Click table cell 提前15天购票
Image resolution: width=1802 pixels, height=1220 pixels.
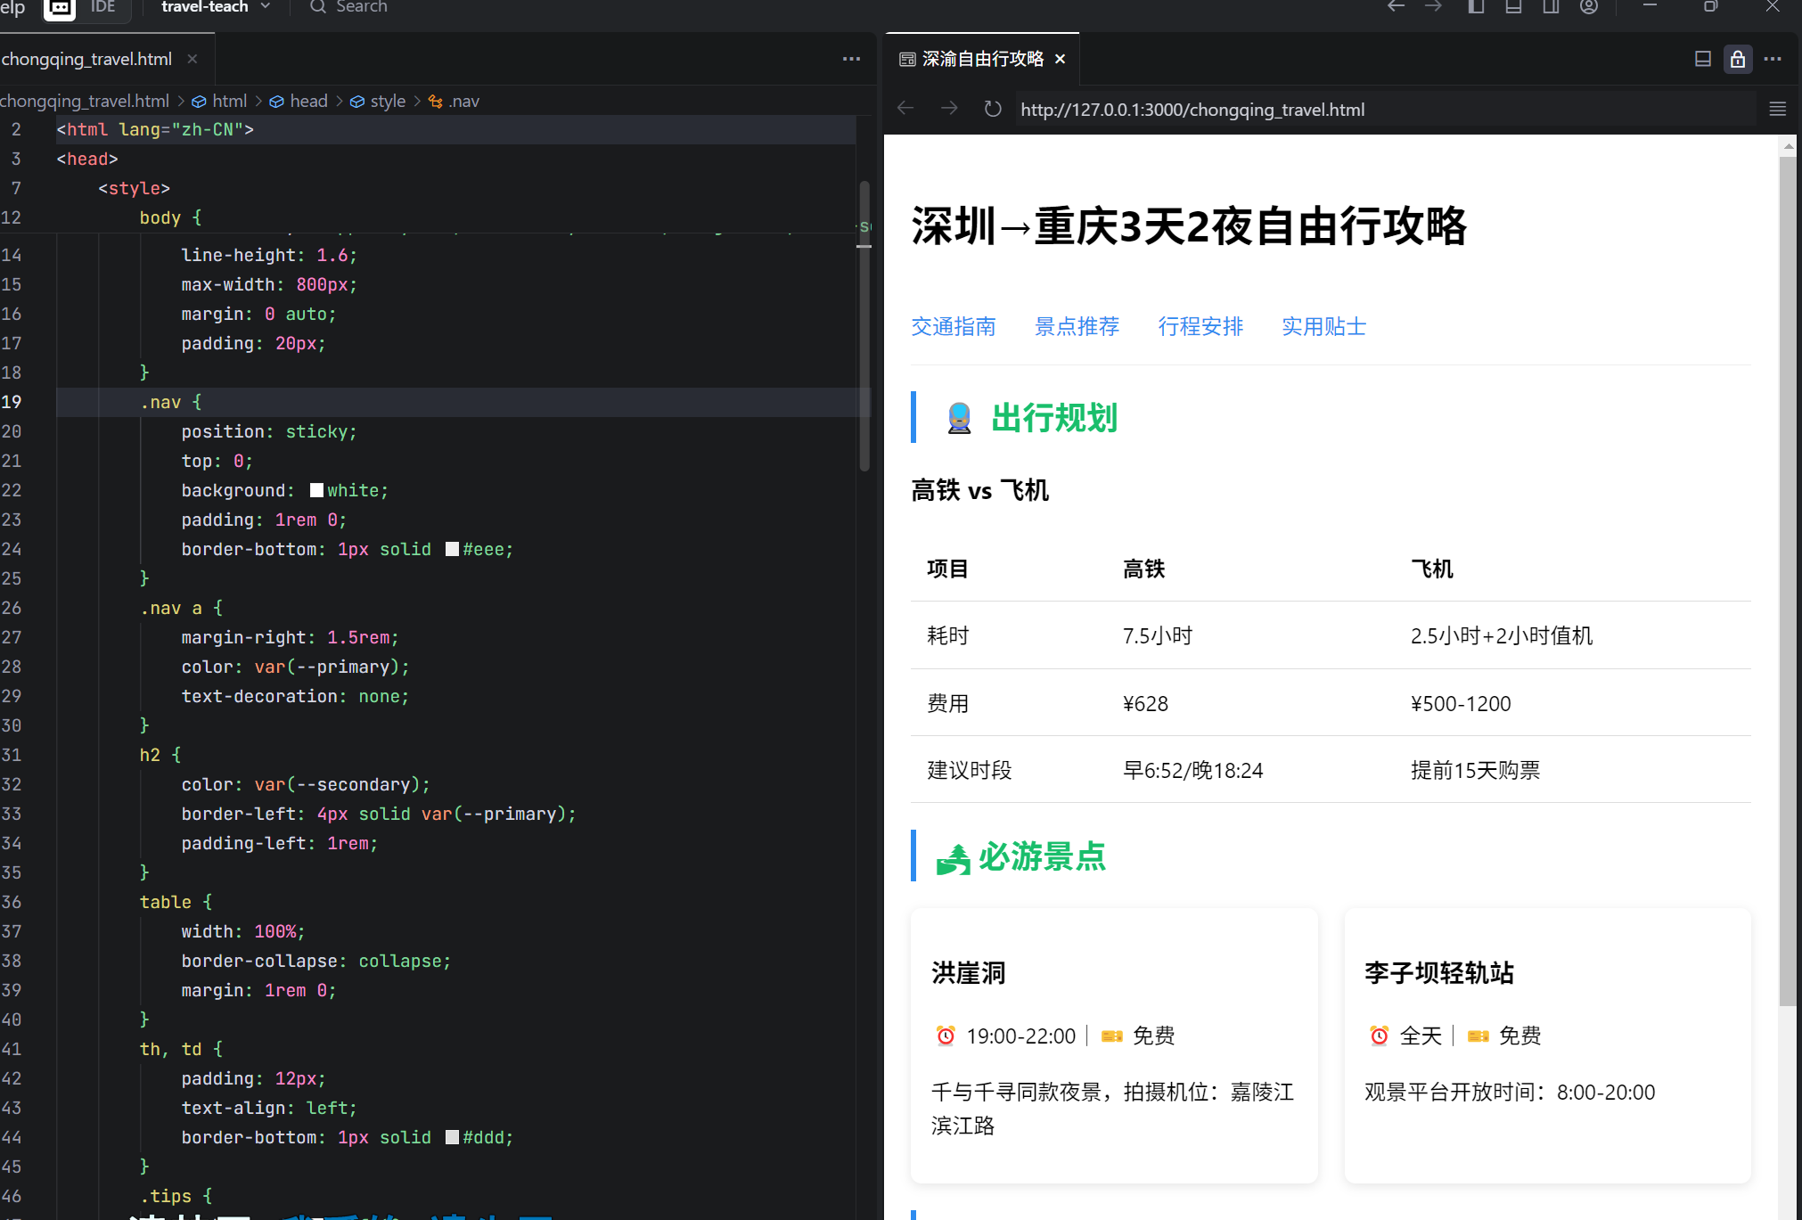point(1475,770)
